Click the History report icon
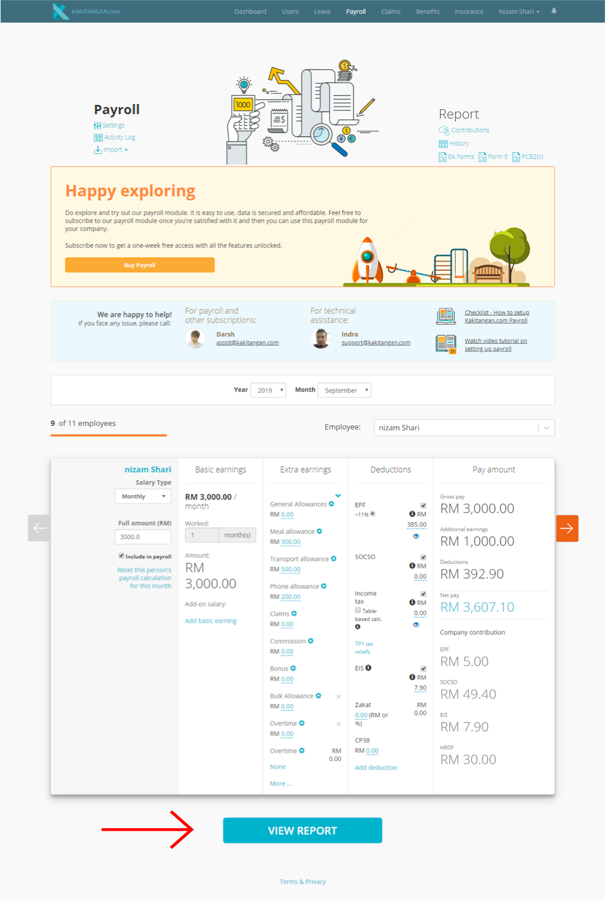 tap(443, 144)
